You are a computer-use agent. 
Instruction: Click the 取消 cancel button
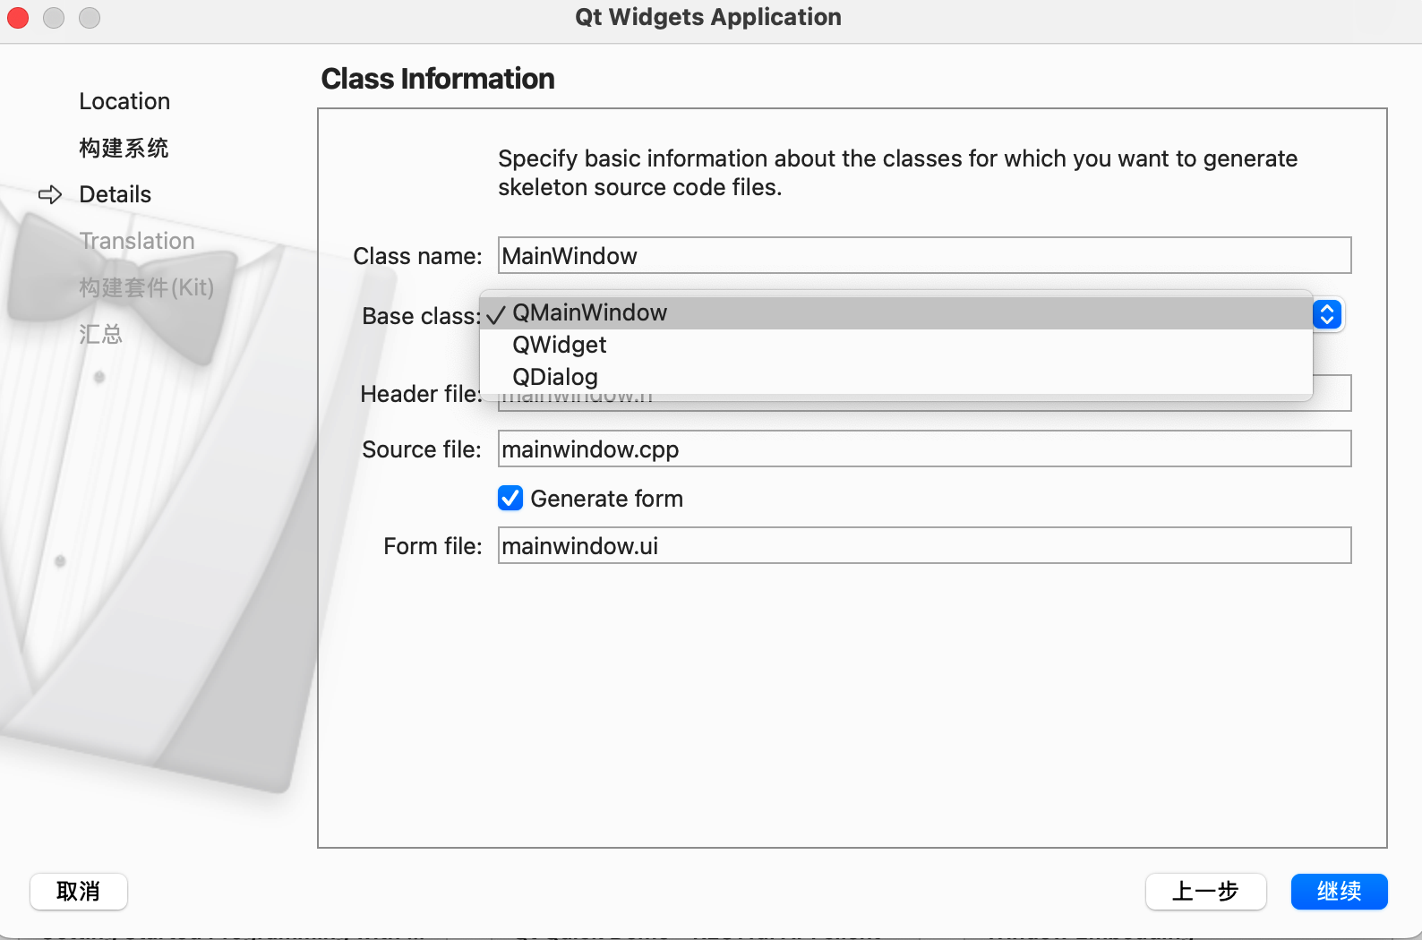point(79,892)
